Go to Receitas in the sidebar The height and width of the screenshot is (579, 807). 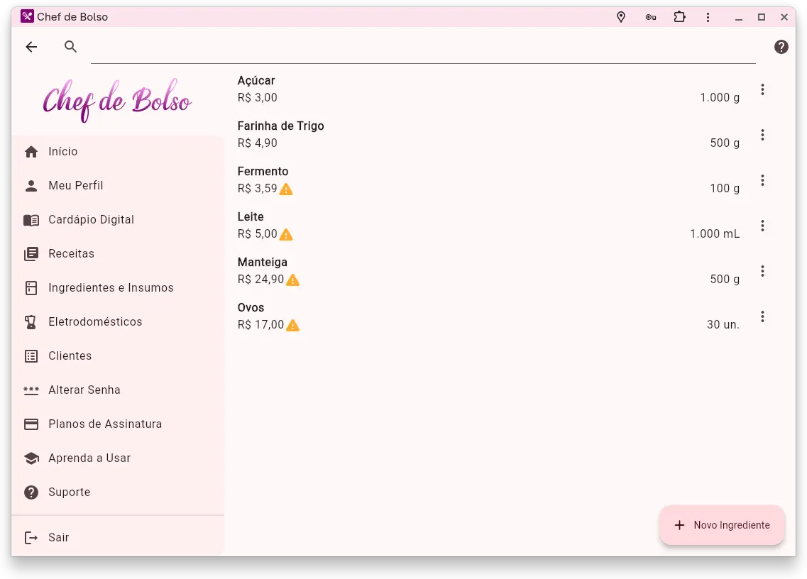coord(71,253)
